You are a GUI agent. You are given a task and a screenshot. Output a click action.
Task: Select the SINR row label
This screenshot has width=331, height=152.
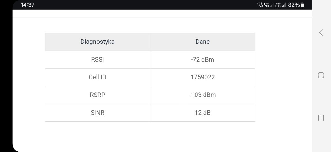97,113
